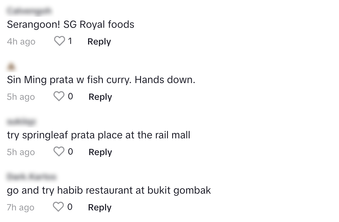Screen dimensions: 339x222
Task: Click the timestamp under the Sin Ming comment
Action: coord(21,97)
